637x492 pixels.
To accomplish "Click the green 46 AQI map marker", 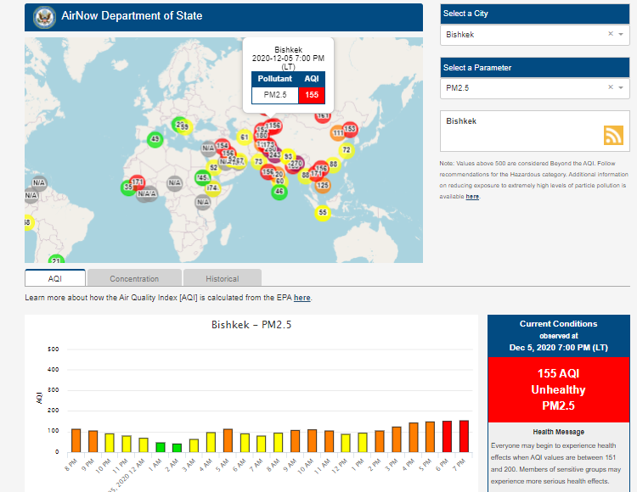I will [x=279, y=191].
